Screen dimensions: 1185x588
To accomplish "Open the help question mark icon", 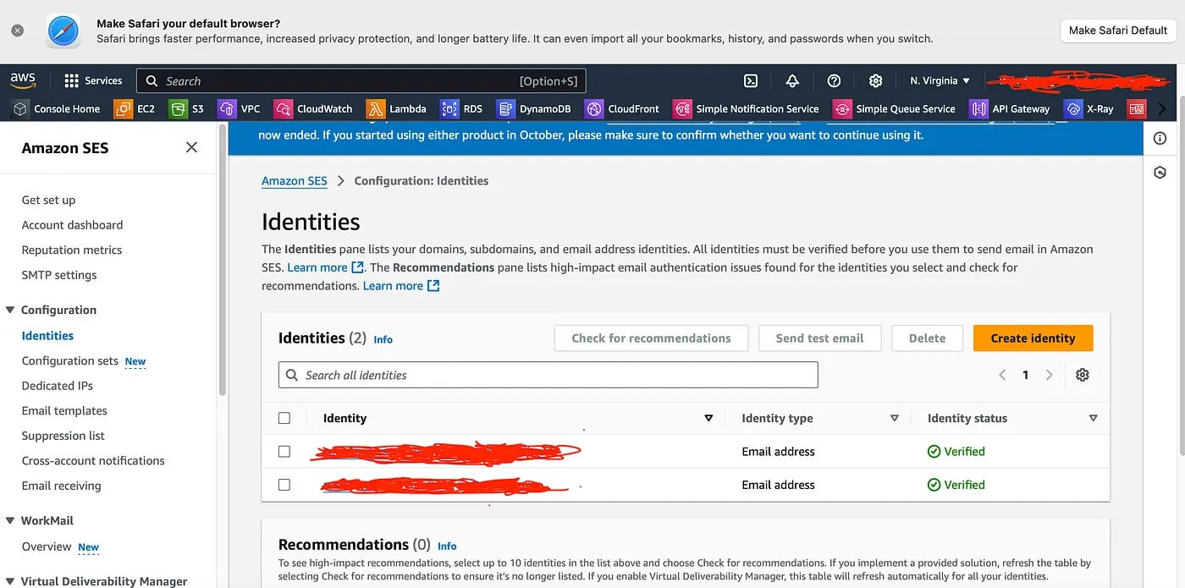I will 834,80.
